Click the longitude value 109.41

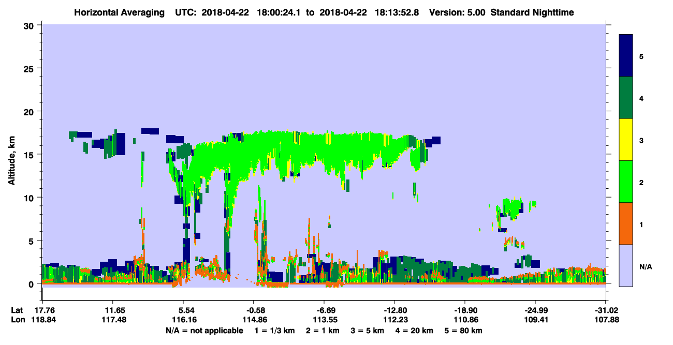pos(535,320)
